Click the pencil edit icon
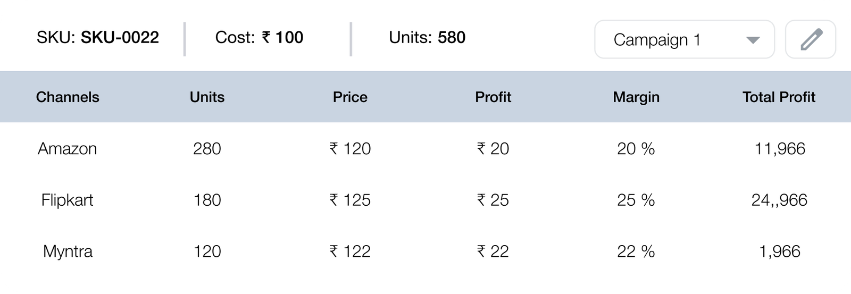851x294 pixels. 811,39
